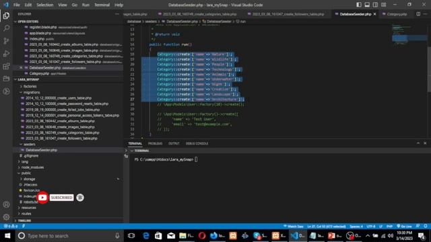Viewport: 431px width, 242px height.
Task: Open the Manage gear icon
Action: click(x=6, y=217)
